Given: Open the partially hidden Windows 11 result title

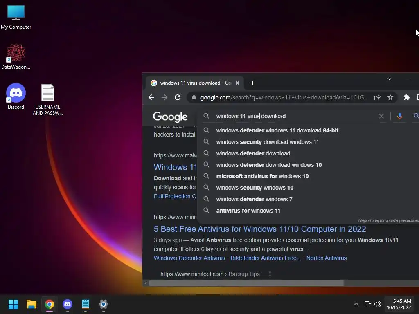Looking at the screenshot, I should (x=175, y=167).
